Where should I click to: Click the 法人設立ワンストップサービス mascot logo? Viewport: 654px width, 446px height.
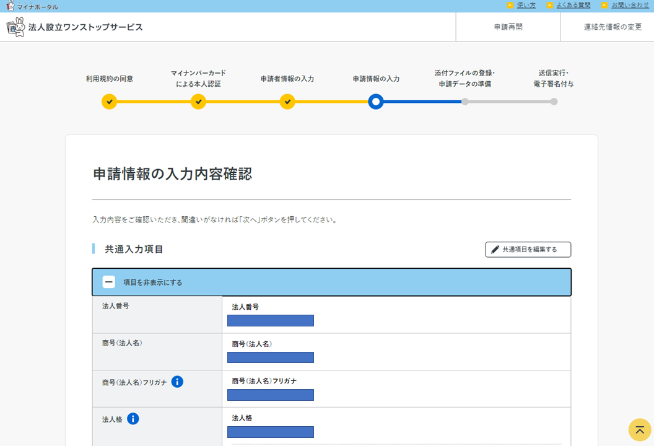click(15, 27)
